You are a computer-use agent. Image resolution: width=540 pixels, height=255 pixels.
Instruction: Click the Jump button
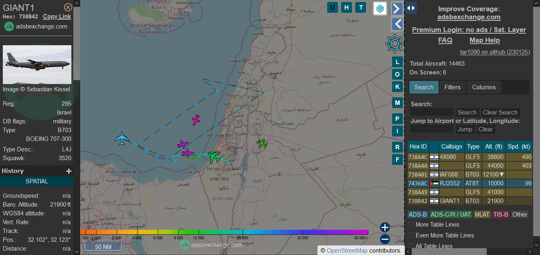465,129
